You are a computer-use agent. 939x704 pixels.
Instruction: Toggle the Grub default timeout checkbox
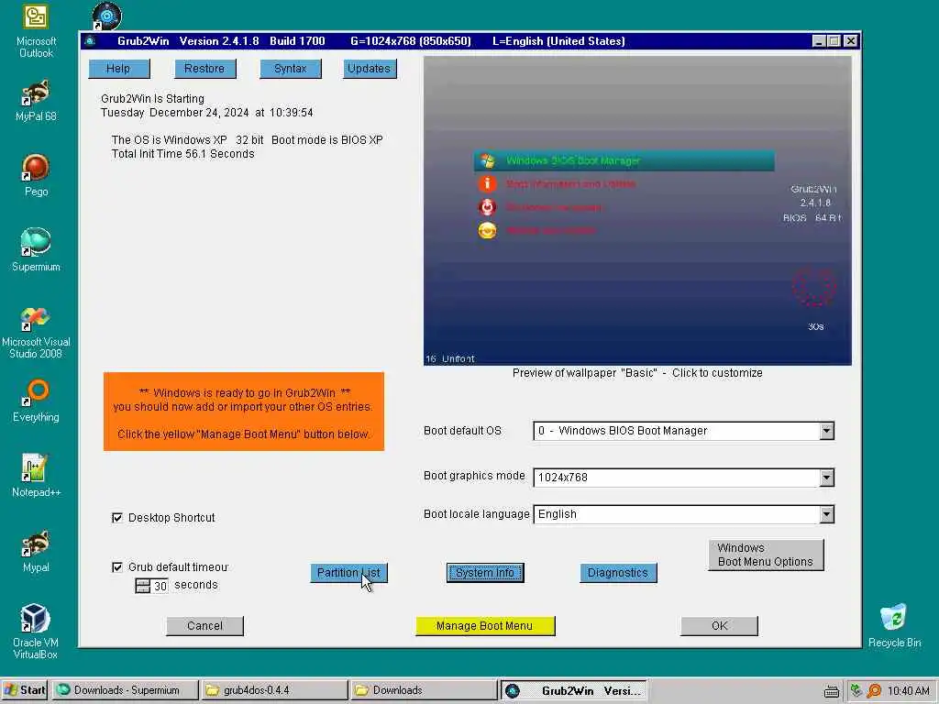(x=117, y=566)
